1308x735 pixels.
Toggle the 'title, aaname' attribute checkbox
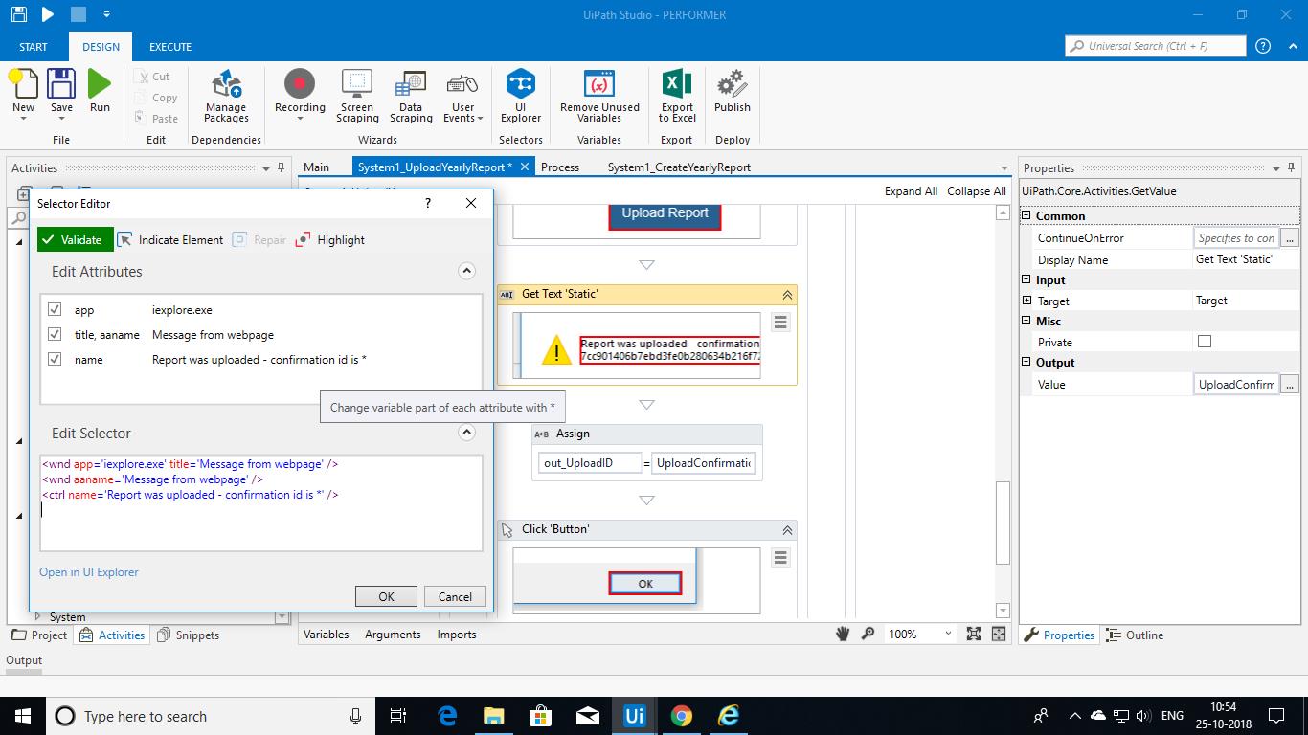pyautogui.click(x=55, y=334)
